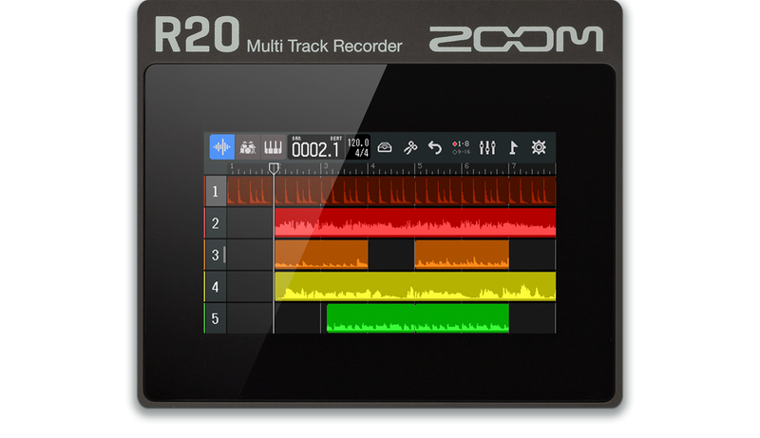This screenshot has height=438, width=760.
Task: Click bar 5 on the timeline ruler
Action: (x=419, y=167)
